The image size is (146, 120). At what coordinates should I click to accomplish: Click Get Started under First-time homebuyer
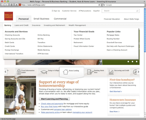point(116,92)
